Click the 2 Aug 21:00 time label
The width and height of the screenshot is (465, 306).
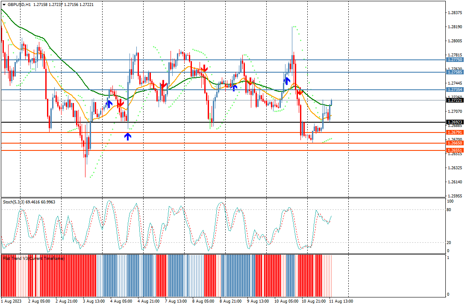pyautogui.click(x=66, y=301)
